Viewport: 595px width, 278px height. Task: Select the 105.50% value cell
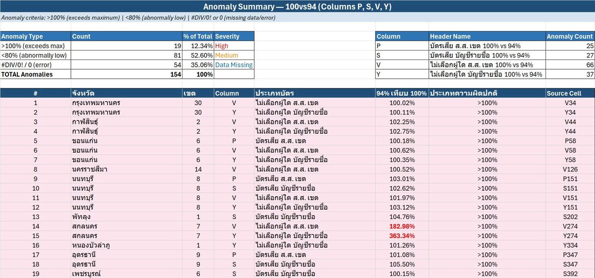(x=402, y=264)
